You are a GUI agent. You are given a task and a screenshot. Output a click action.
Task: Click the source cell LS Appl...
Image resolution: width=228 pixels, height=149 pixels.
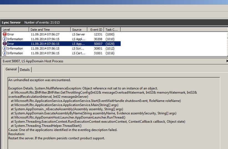79,39
